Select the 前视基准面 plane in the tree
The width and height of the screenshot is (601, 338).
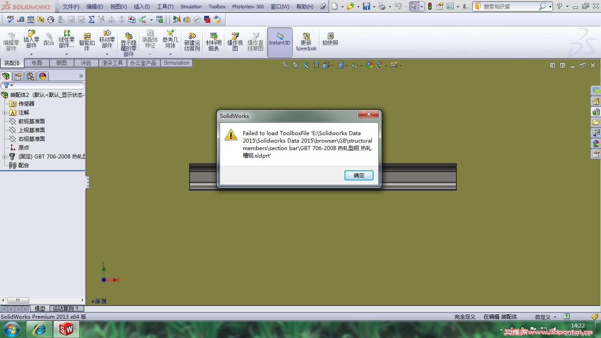coord(31,121)
